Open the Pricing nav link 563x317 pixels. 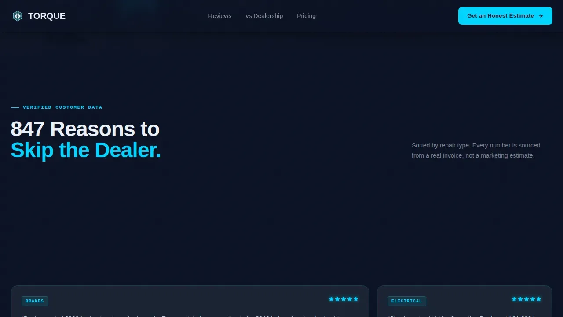[x=306, y=16]
